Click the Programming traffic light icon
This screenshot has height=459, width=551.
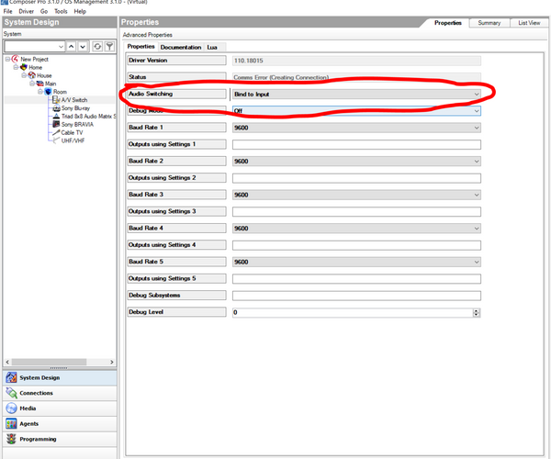11,439
